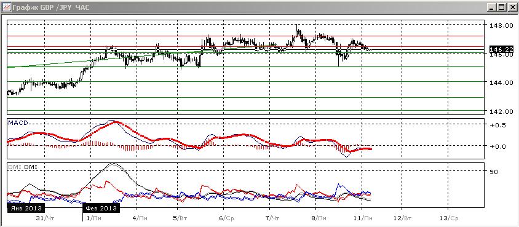Image resolution: width=519 pixels, height=227 pixels.
Task: Select the 'Фев 2013' month marker
Action: click(101, 208)
